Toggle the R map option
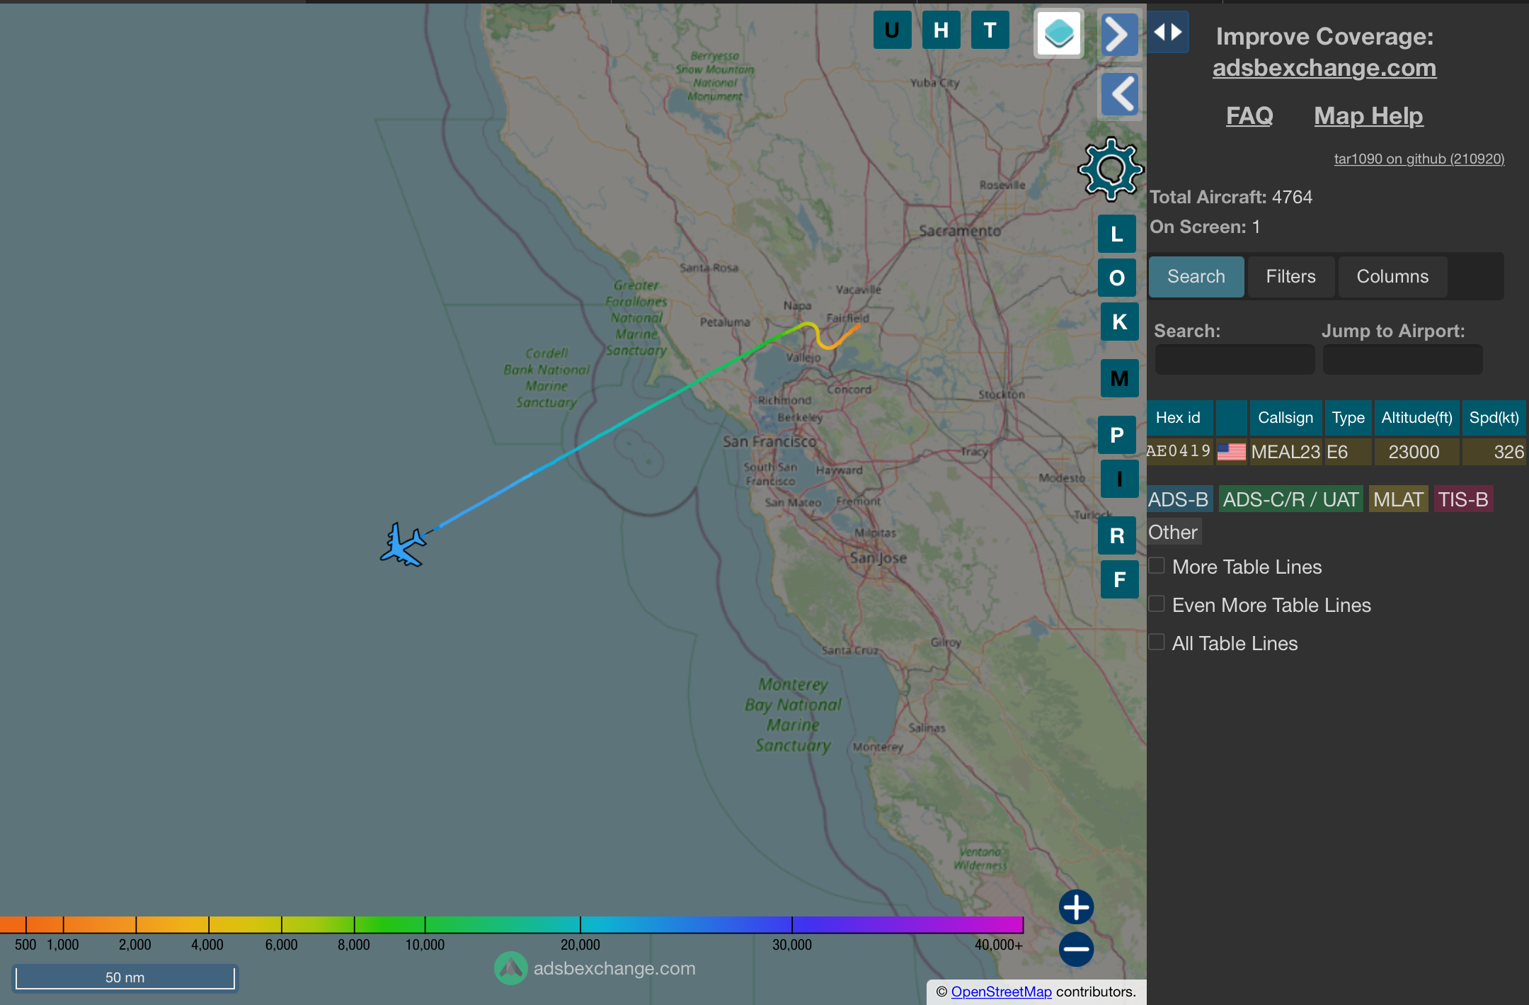 (x=1117, y=535)
